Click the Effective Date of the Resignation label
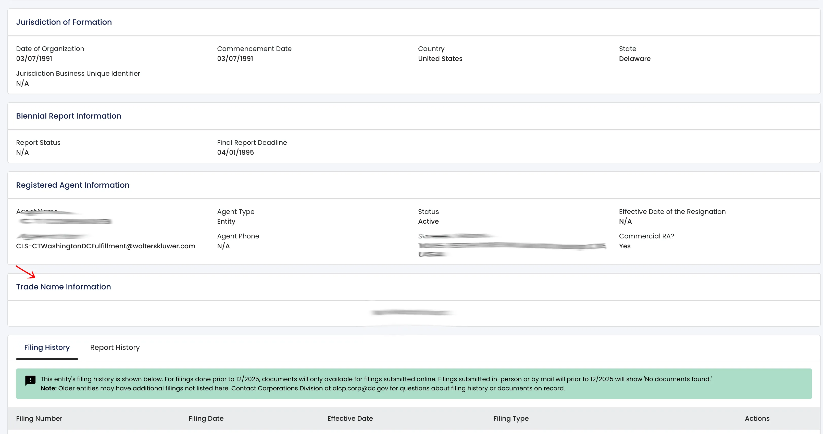823x434 pixels. (672, 212)
